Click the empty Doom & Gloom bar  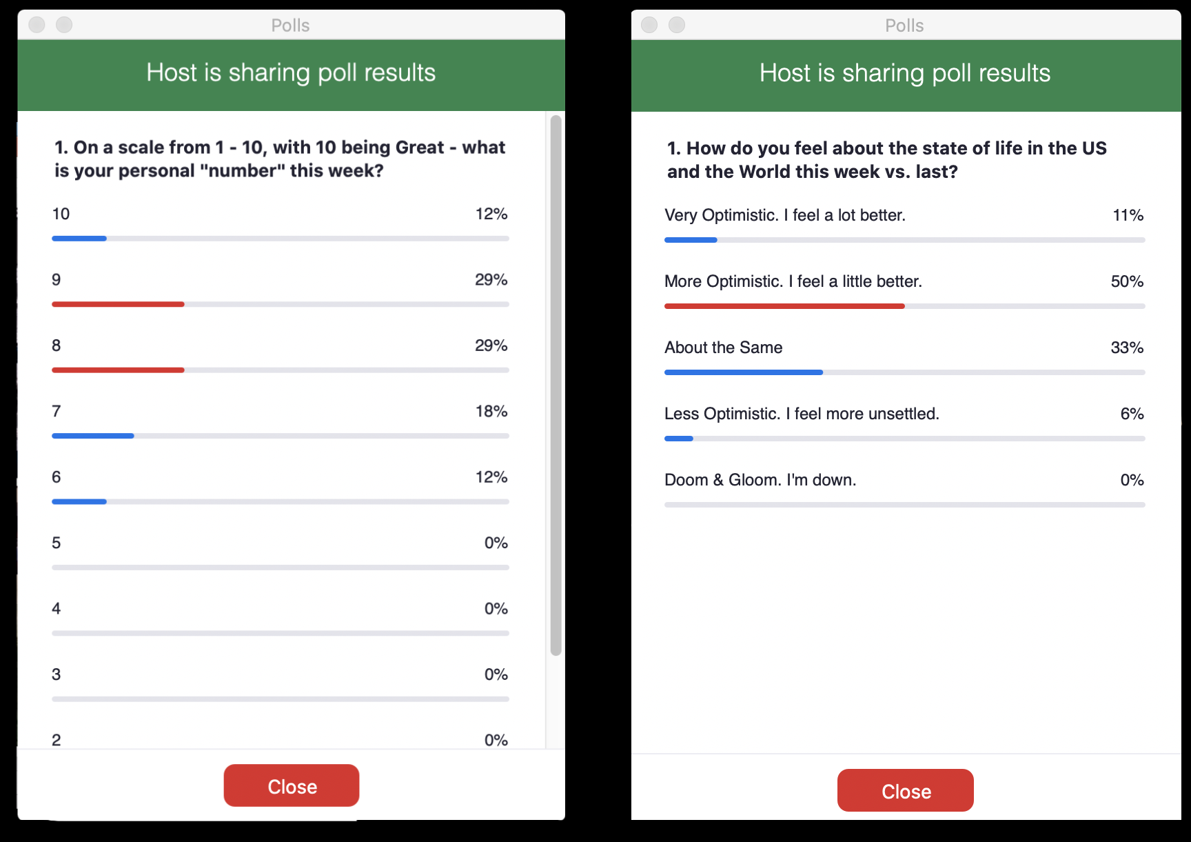(x=905, y=505)
